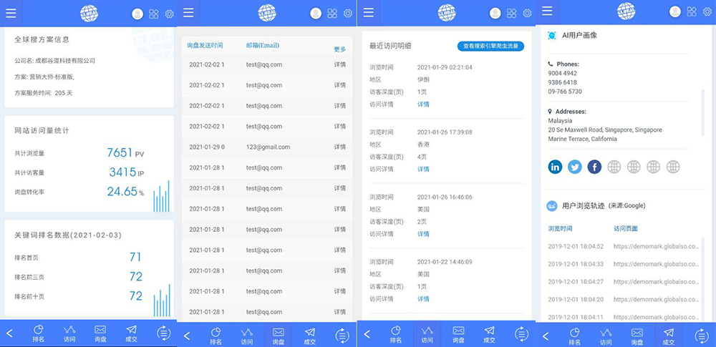This screenshot has width=716, height=347.
Task: Open the Facebook social profile icon
Action: click(594, 167)
